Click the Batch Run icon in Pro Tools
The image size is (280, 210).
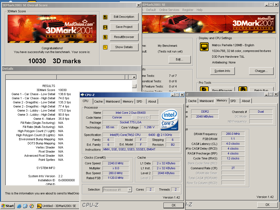pos(243,89)
